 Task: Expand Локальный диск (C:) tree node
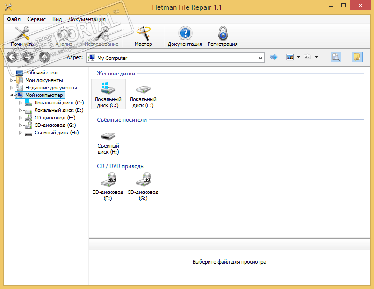(20, 103)
